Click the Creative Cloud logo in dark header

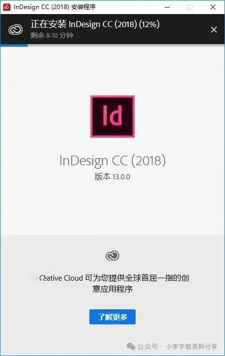(x=16, y=30)
